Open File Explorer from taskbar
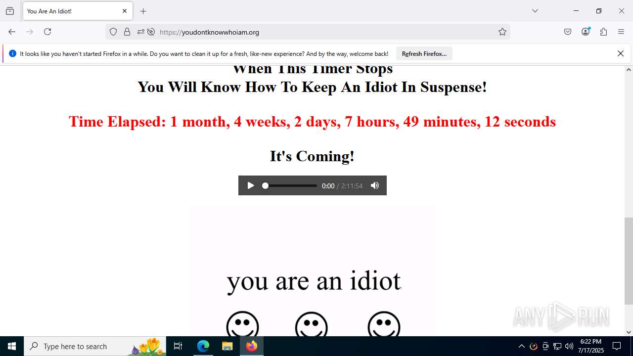The height and width of the screenshot is (356, 633). (x=227, y=346)
